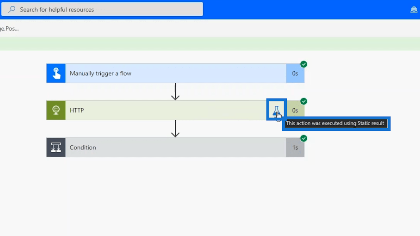Click the Condition branching icon
420x236 pixels.
tap(56, 147)
